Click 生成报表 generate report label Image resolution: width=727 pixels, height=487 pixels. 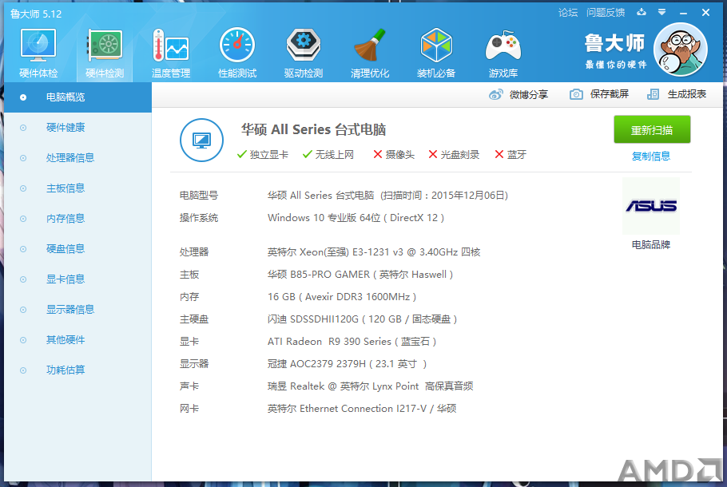pyautogui.click(x=687, y=94)
